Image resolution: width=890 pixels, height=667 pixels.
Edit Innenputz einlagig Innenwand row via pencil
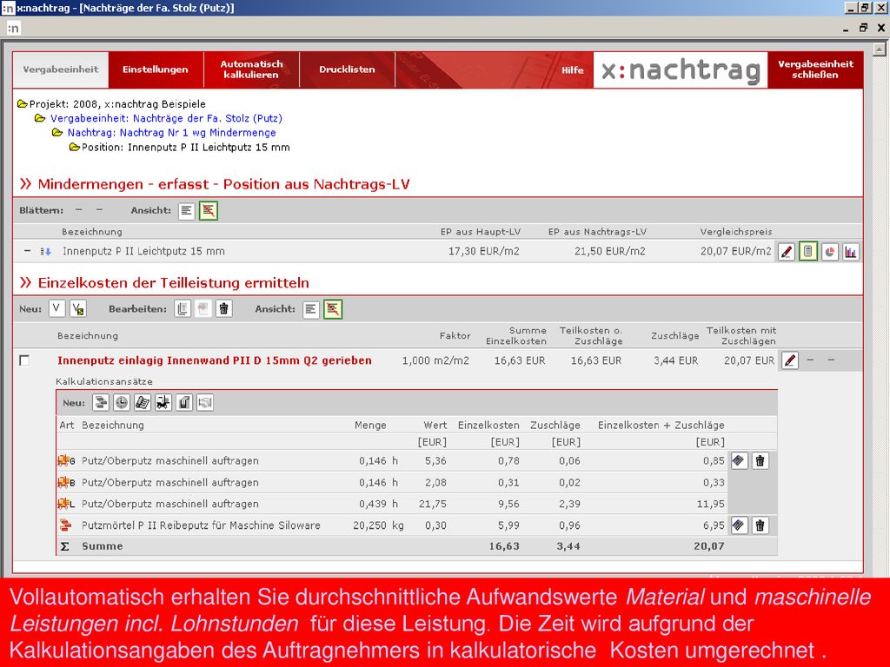(x=790, y=360)
